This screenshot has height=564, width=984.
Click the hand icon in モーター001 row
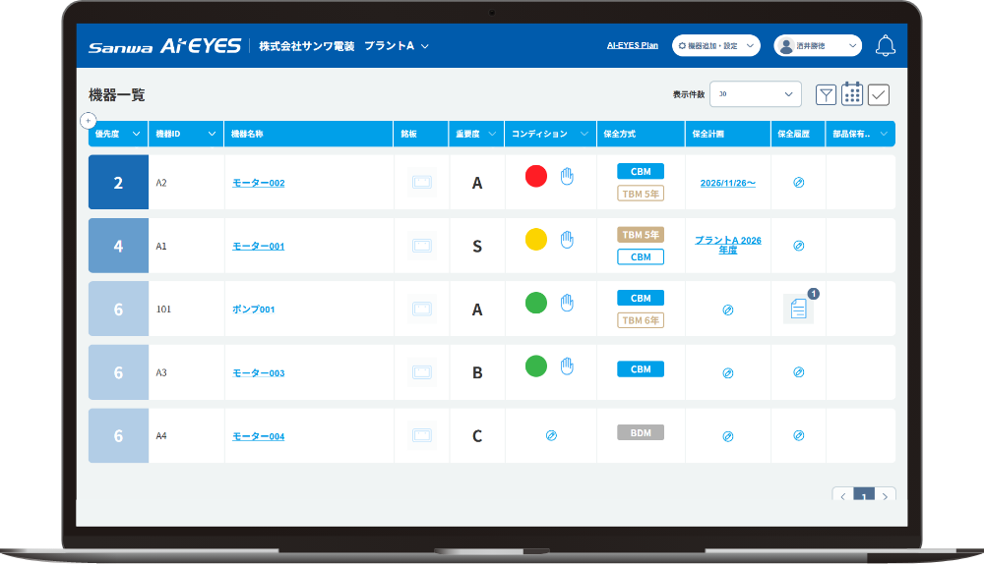(567, 239)
